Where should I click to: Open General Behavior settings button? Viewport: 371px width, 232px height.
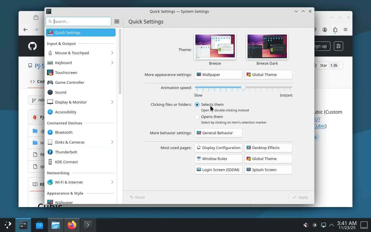click(219, 133)
